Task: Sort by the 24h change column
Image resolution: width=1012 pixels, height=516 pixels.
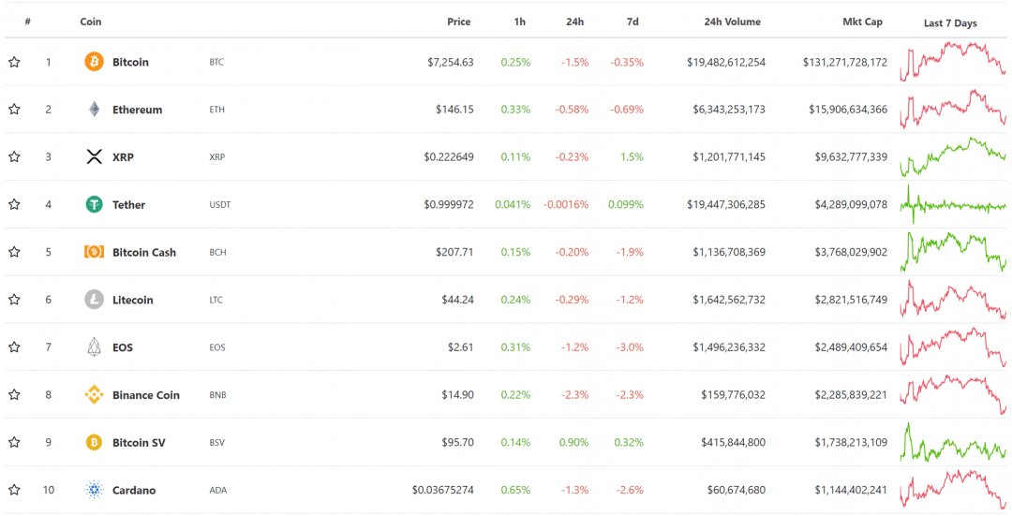Action: pyautogui.click(x=574, y=22)
